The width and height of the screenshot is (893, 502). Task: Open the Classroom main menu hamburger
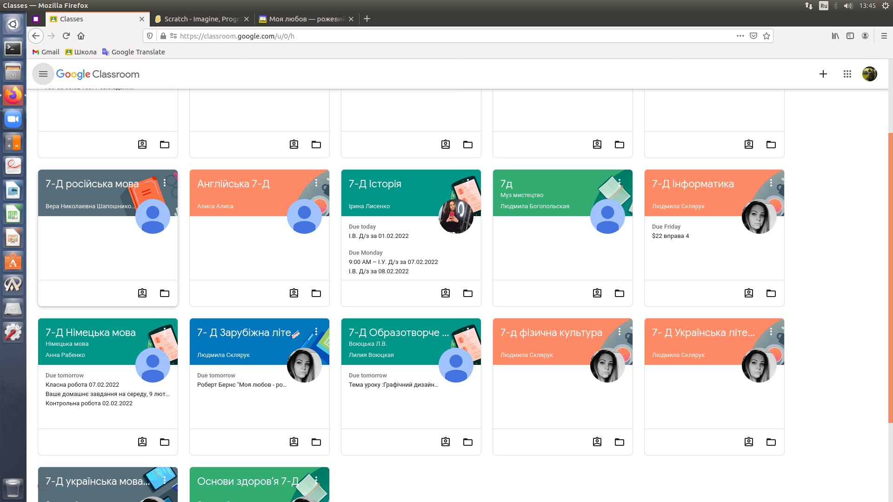[x=43, y=74]
